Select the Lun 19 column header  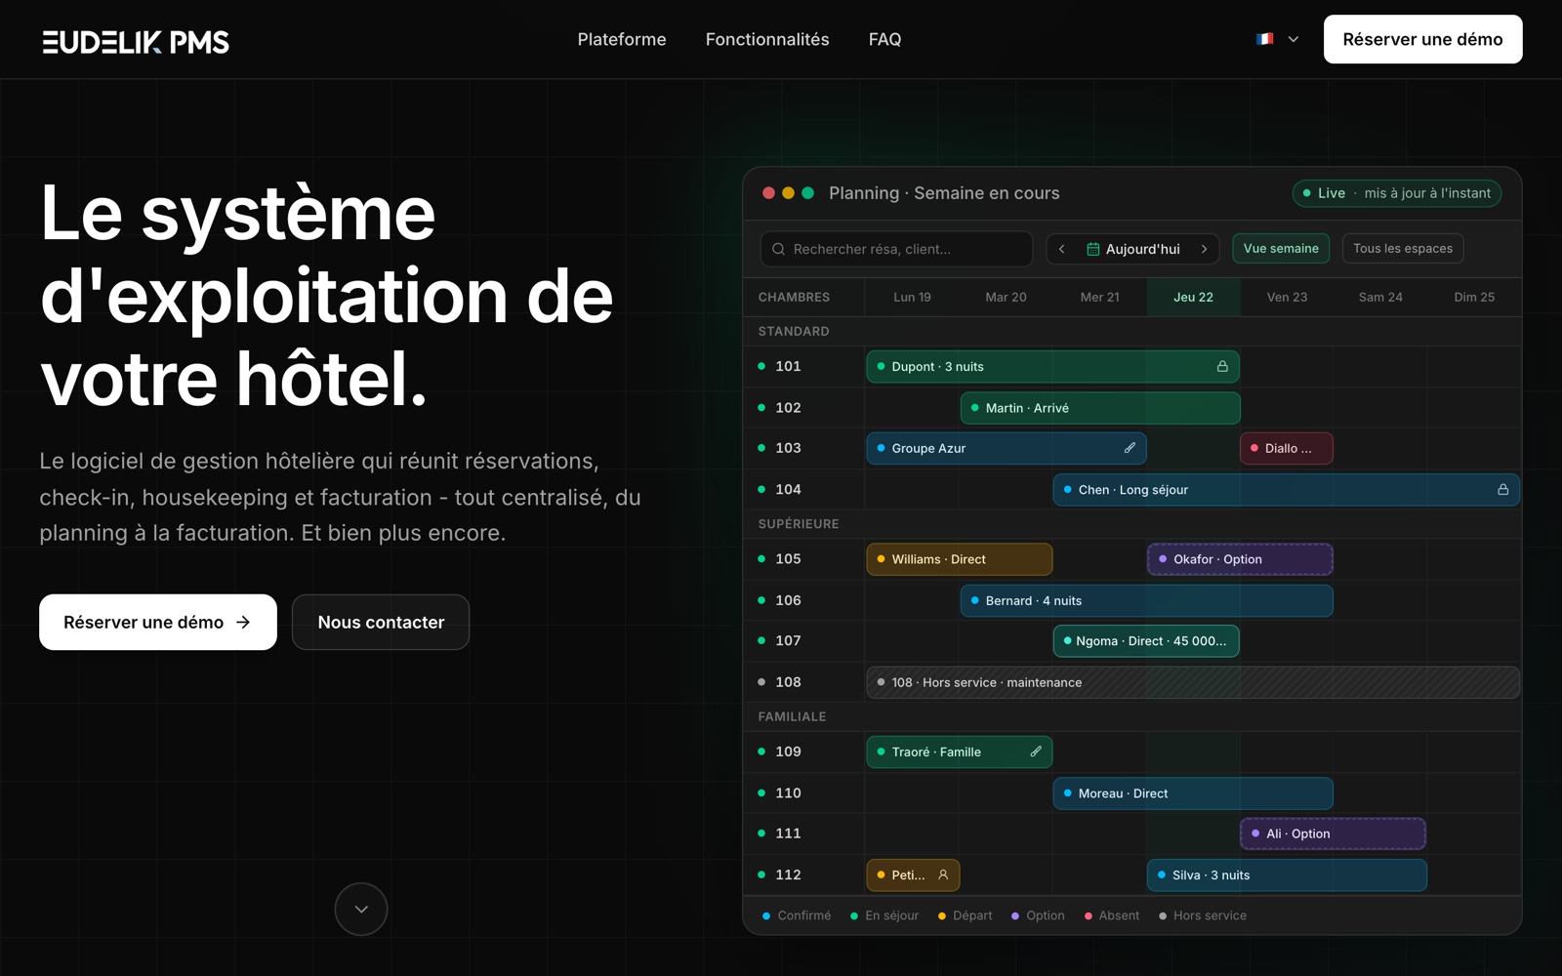click(x=912, y=297)
